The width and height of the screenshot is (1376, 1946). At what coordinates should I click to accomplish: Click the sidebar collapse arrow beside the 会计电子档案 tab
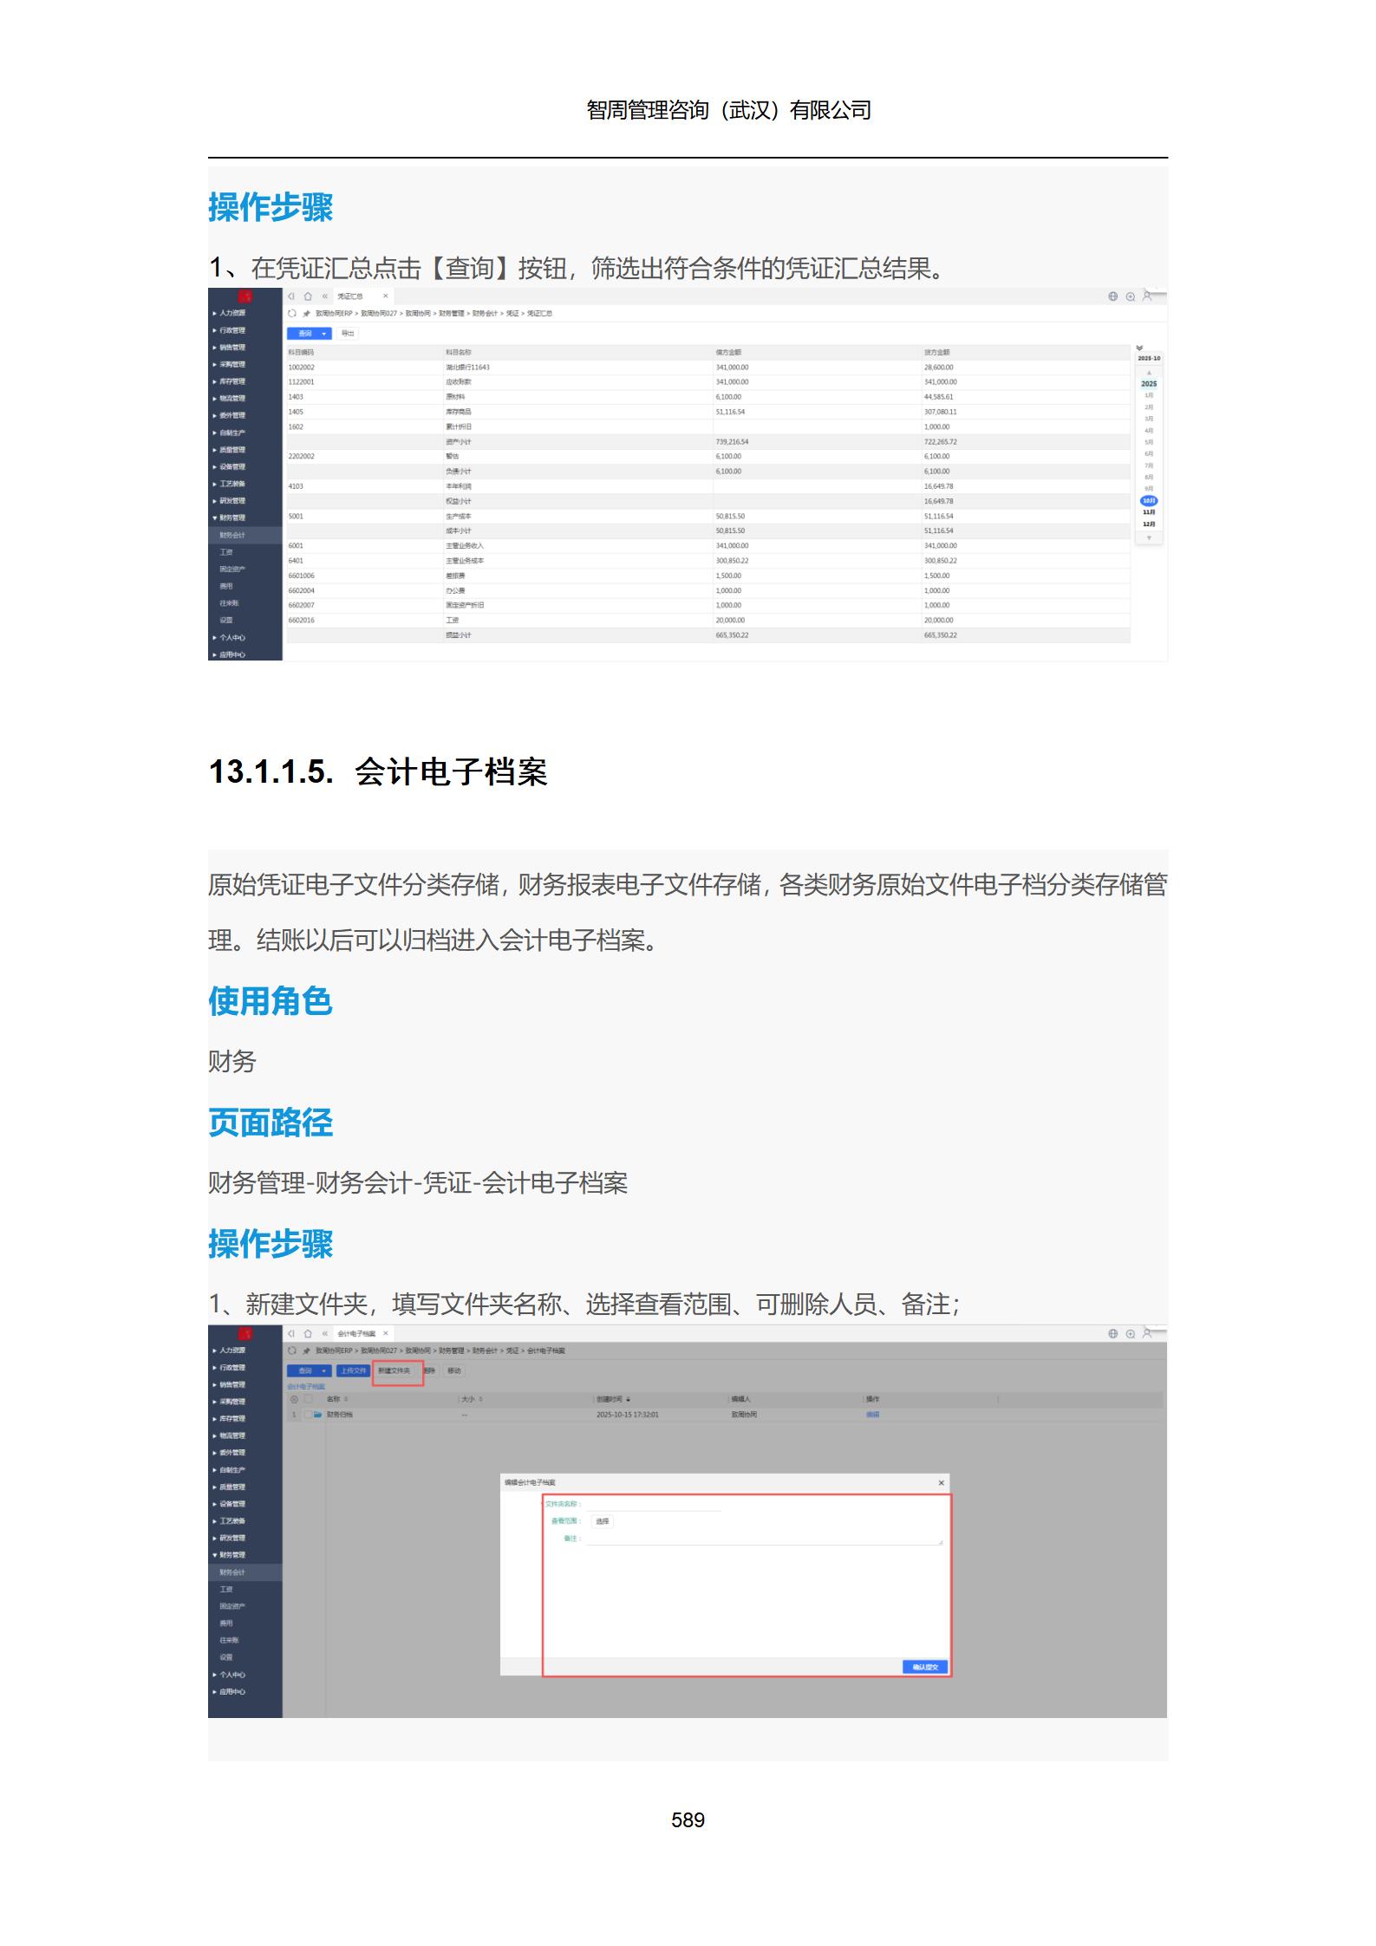tap(291, 1333)
